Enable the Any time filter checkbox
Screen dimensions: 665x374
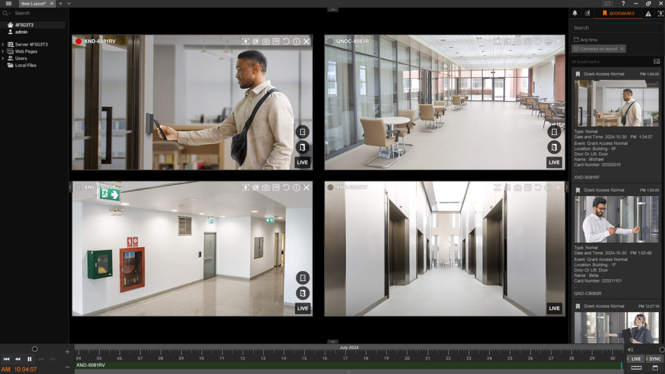(576, 39)
